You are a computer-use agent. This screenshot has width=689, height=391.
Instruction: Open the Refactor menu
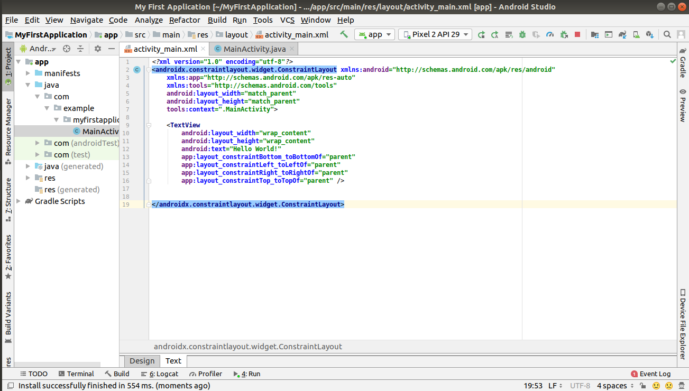(185, 20)
